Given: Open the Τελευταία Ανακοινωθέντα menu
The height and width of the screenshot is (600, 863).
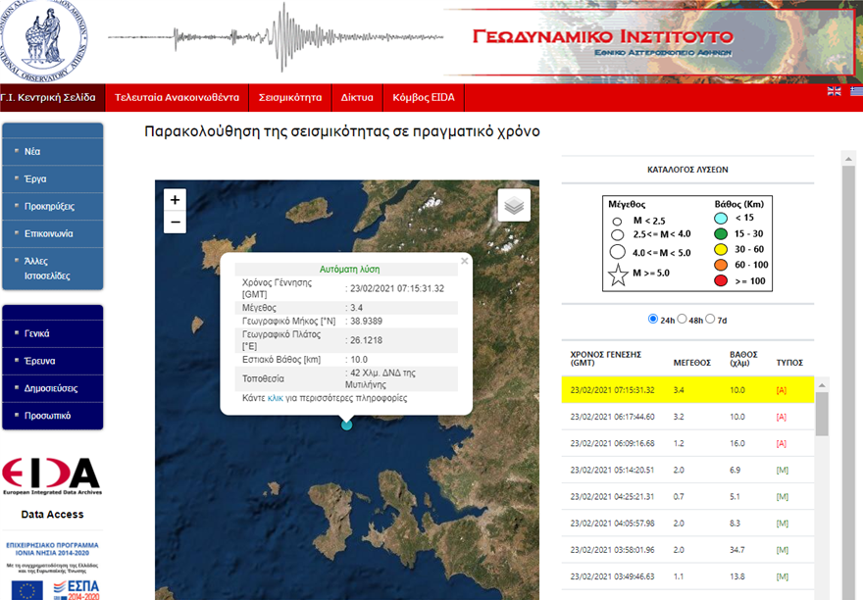Looking at the screenshot, I should (177, 98).
